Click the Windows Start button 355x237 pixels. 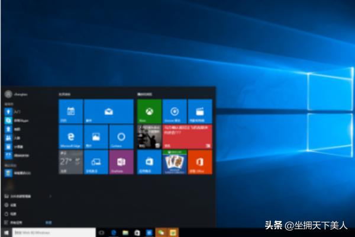coord(6,232)
